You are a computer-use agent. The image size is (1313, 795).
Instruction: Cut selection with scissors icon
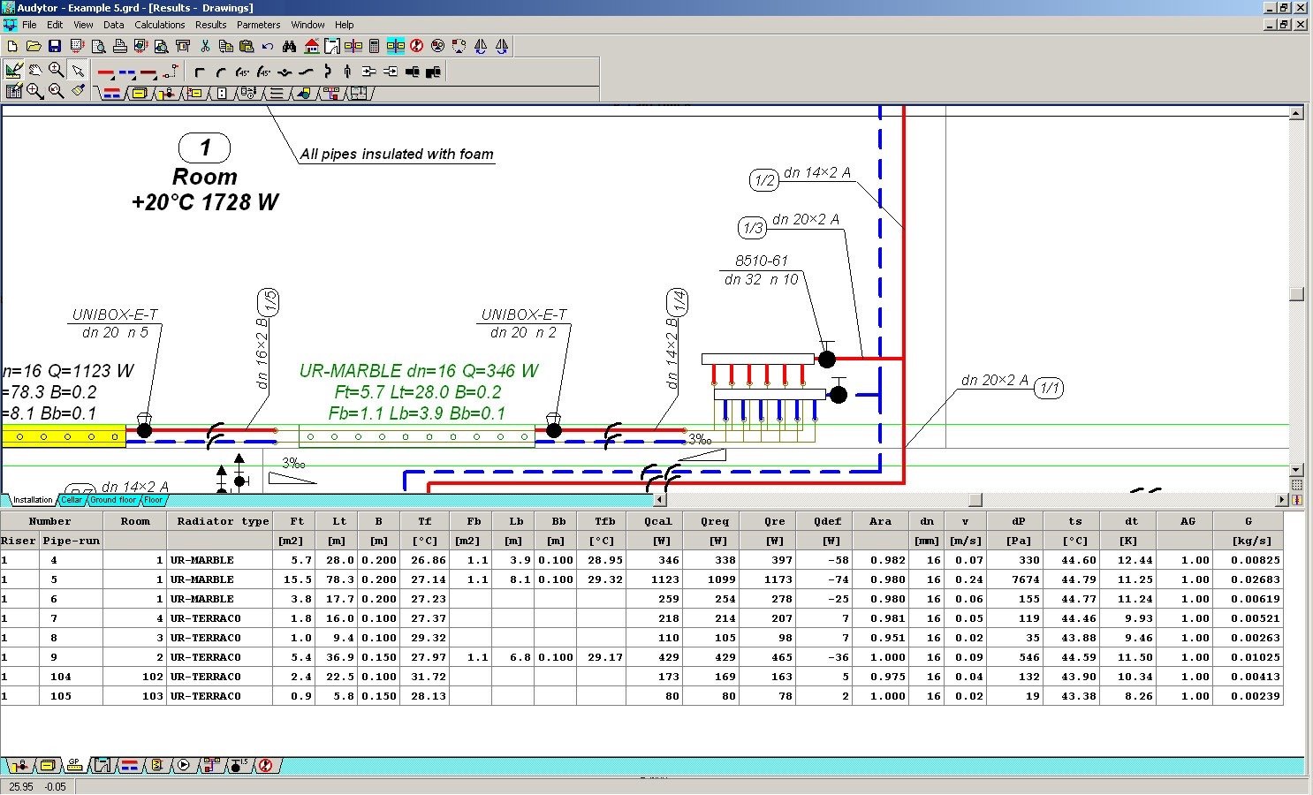[x=205, y=46]
